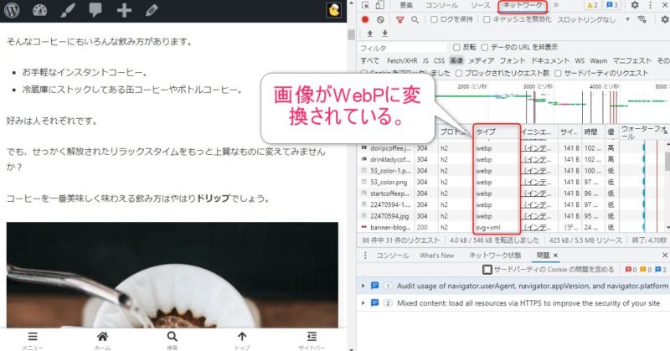Expand the Audit usage of navigator.userAgent issue
The height and width of the screenshot is (351, 670).
pyautogui.click(x=363, y=286)
